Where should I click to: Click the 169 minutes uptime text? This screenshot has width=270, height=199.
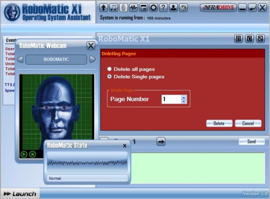click(x=159, y=18)
